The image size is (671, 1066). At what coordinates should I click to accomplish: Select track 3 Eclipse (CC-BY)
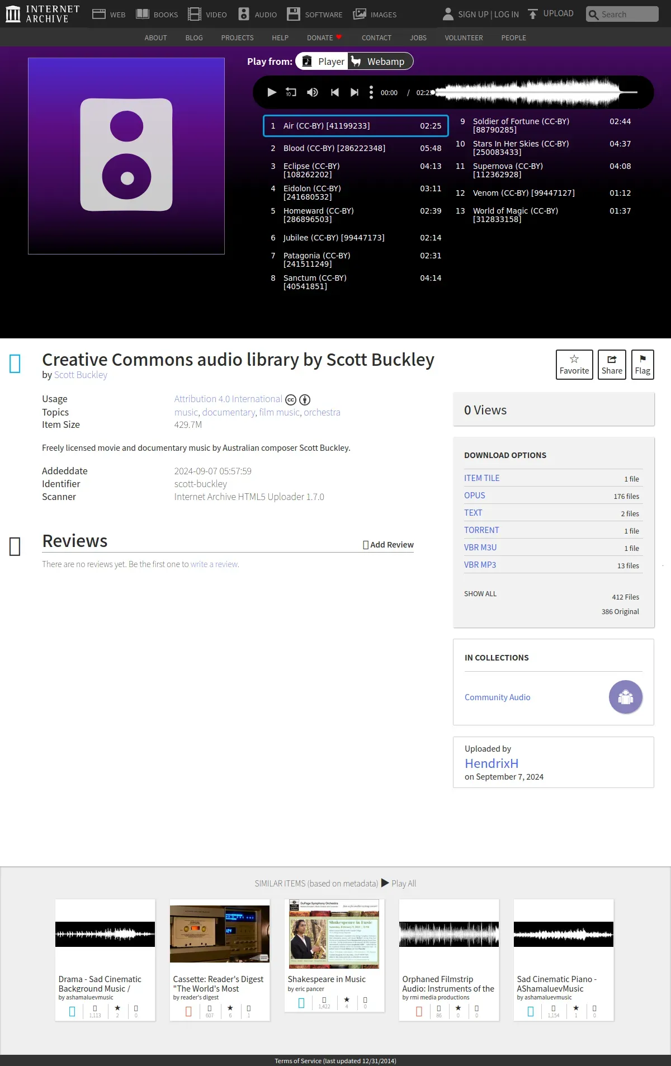(x=356, y=170)
